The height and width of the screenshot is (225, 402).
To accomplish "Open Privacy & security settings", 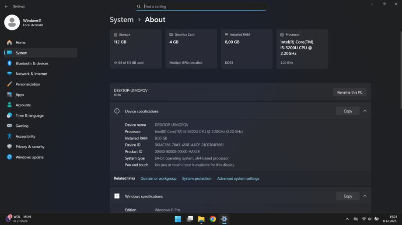I will click(x=30, y=147).
